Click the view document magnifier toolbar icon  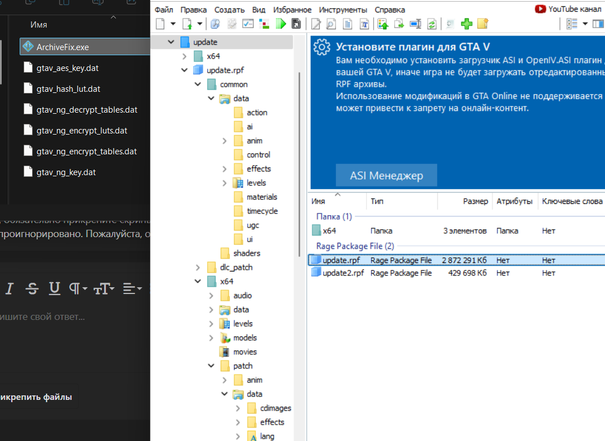(x=331, y=24)
